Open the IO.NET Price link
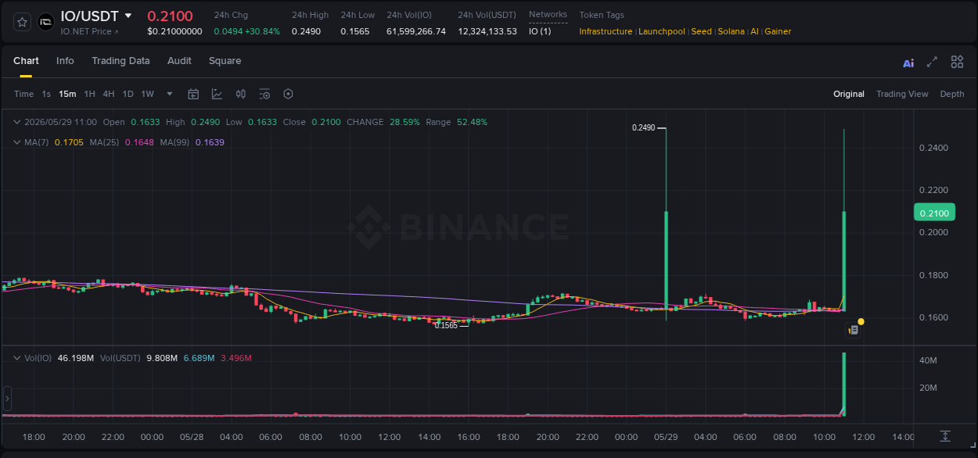This screenshot has height=458, width=978. click(x=89, y=31)
